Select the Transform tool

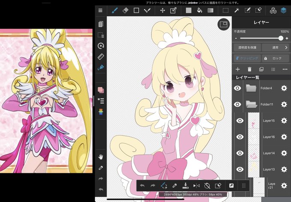(173, 10)
